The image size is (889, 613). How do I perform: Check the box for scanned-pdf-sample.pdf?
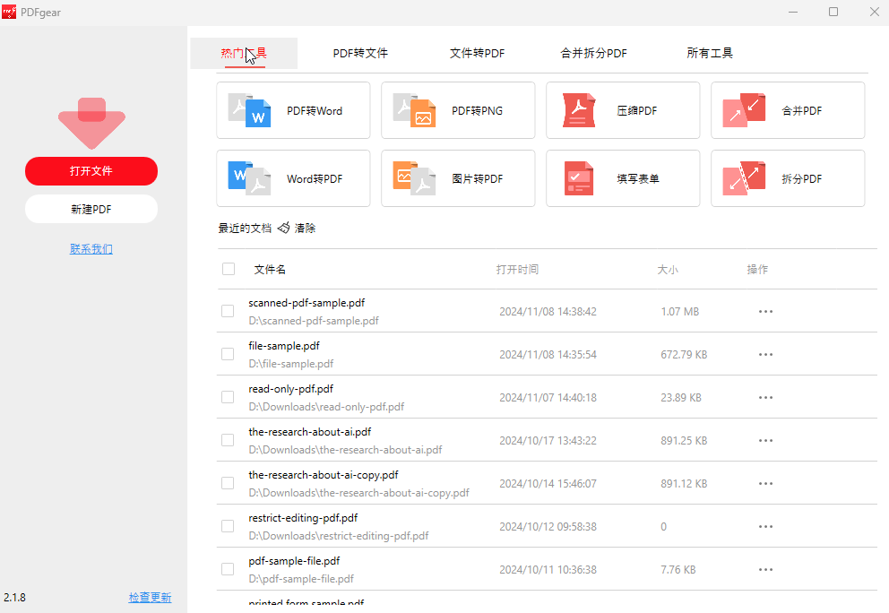[x=228, y=311]
